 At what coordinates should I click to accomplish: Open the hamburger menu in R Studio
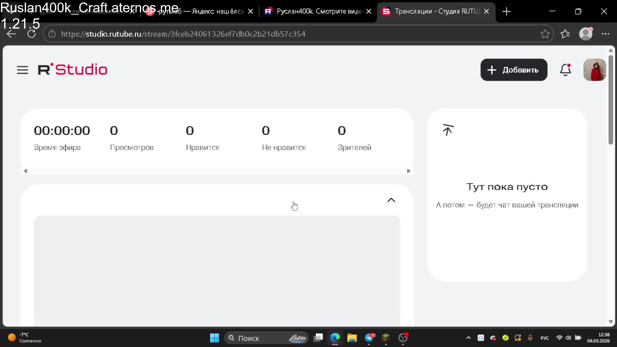(22, 70)
